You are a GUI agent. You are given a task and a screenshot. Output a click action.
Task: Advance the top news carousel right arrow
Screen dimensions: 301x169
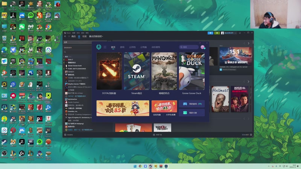coord(249,44)
